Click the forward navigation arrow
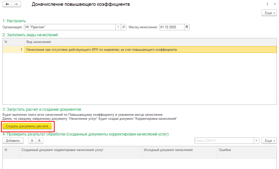Screen dimensions: 279x169 pos(16,4)
